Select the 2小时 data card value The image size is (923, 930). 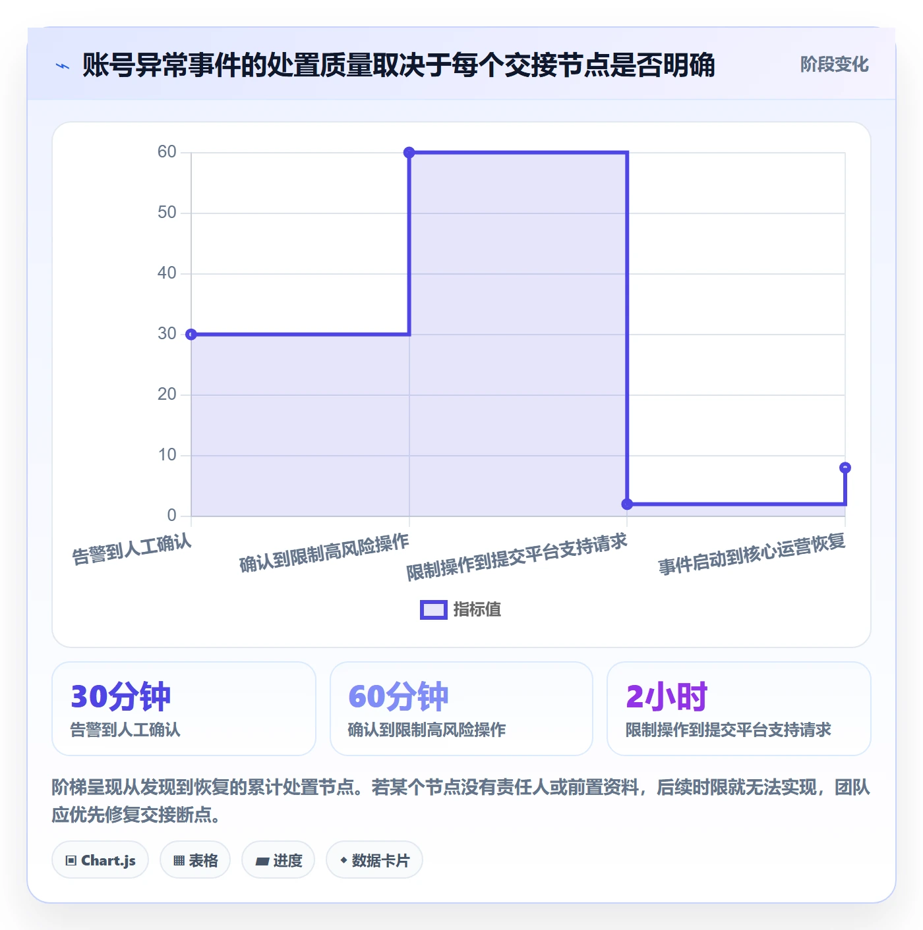click(667, 696)
